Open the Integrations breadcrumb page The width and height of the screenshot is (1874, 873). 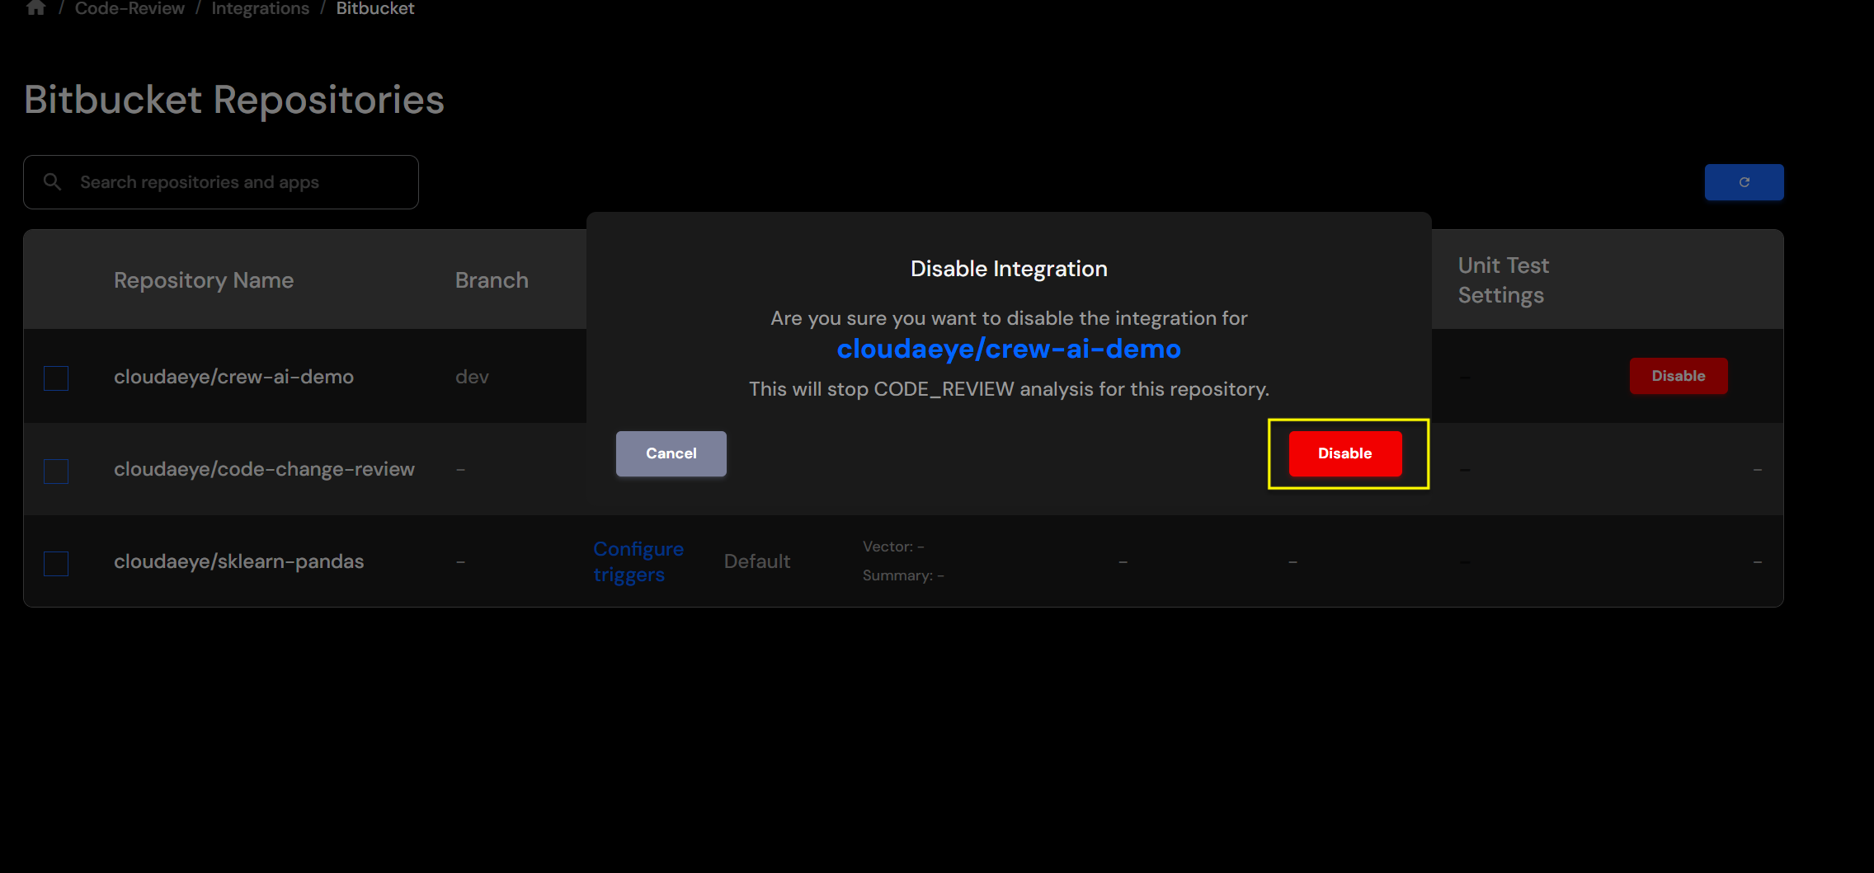pos(260,8)
